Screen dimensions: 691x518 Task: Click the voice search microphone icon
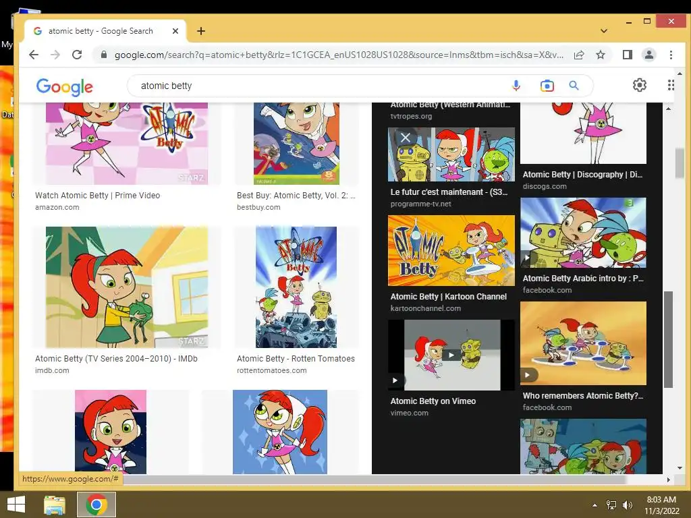point(516,86)
